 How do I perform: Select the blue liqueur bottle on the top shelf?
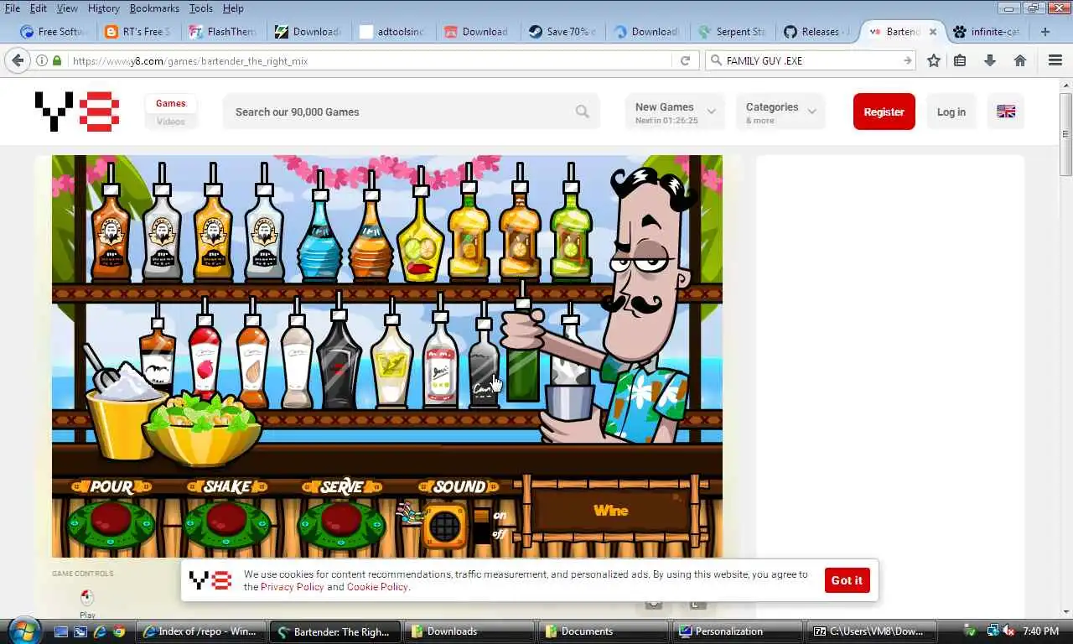(319, 226)
